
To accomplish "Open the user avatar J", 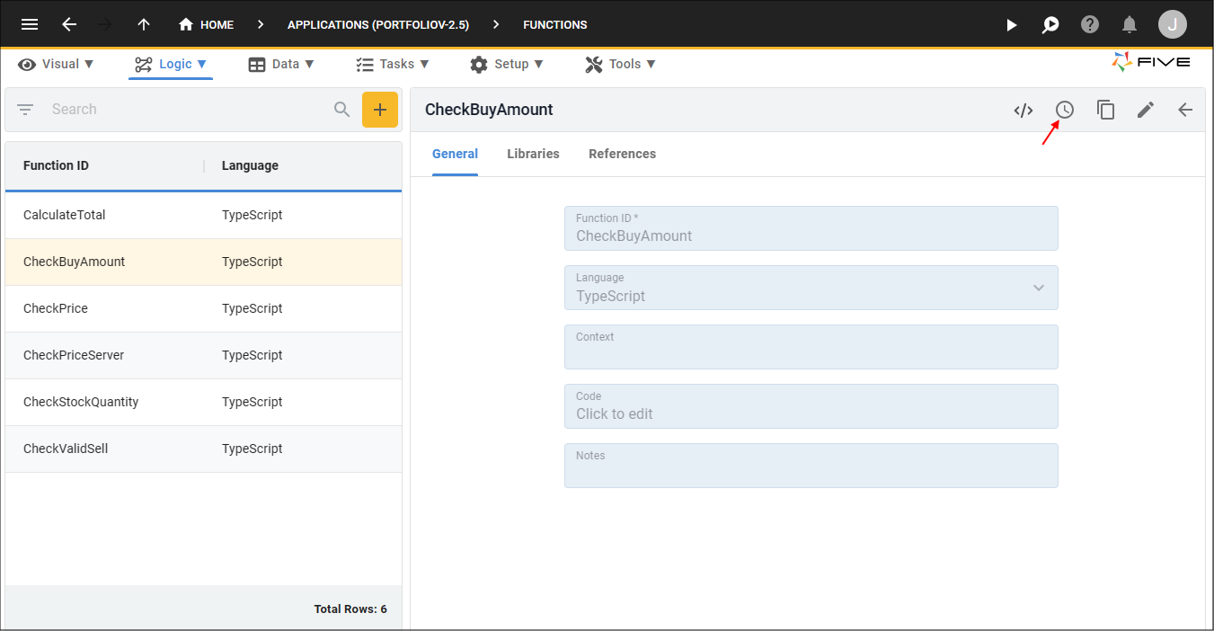I will [x=1172, y=24].
